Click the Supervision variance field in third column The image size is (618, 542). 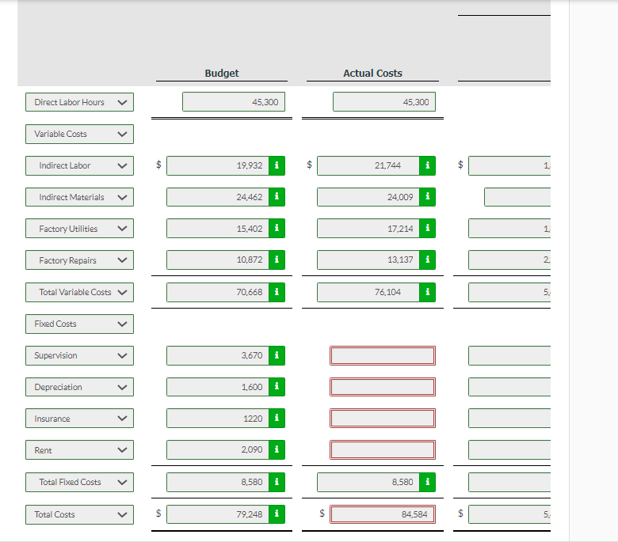click(509, 355)
